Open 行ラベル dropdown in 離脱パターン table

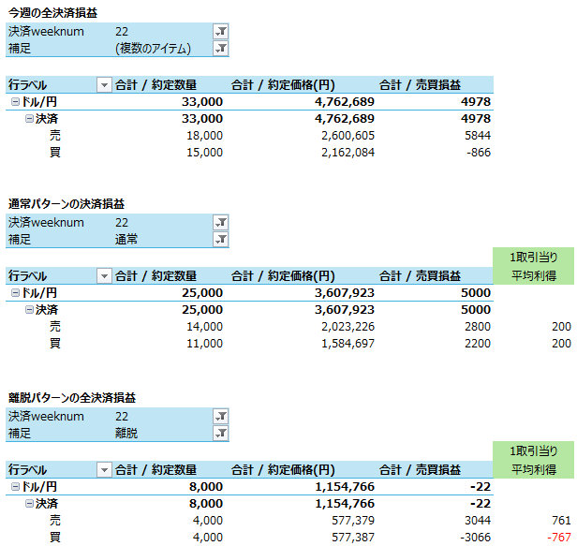tap(104, 470)
